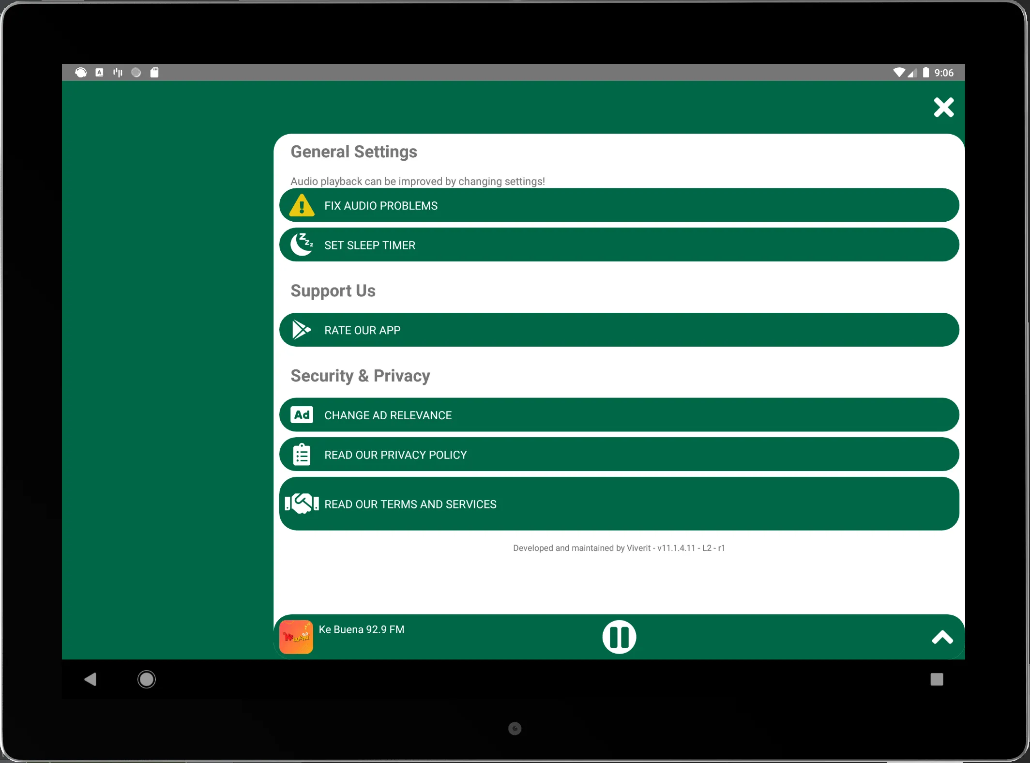Expand the Ke Buena player panel upward
The image size is (1030, 763).
pos(943,636)
